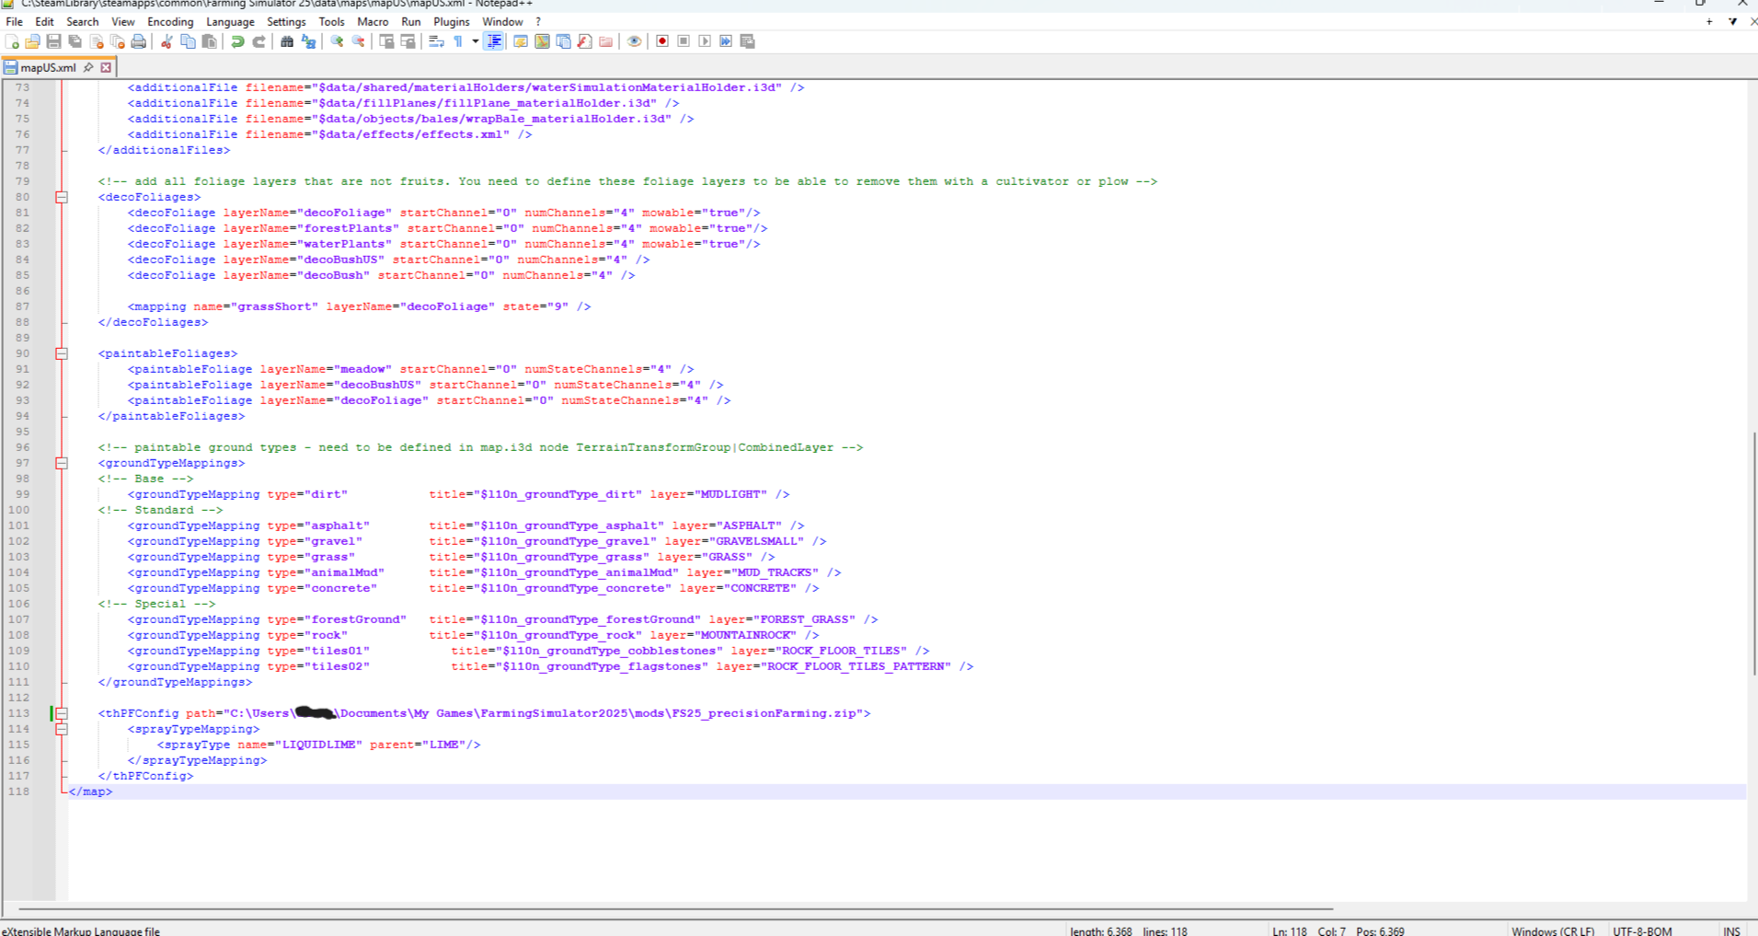Screen dimensions: 1758x936
Task: Close the mapUS.xml tab with red X
Action: [106, 67]
